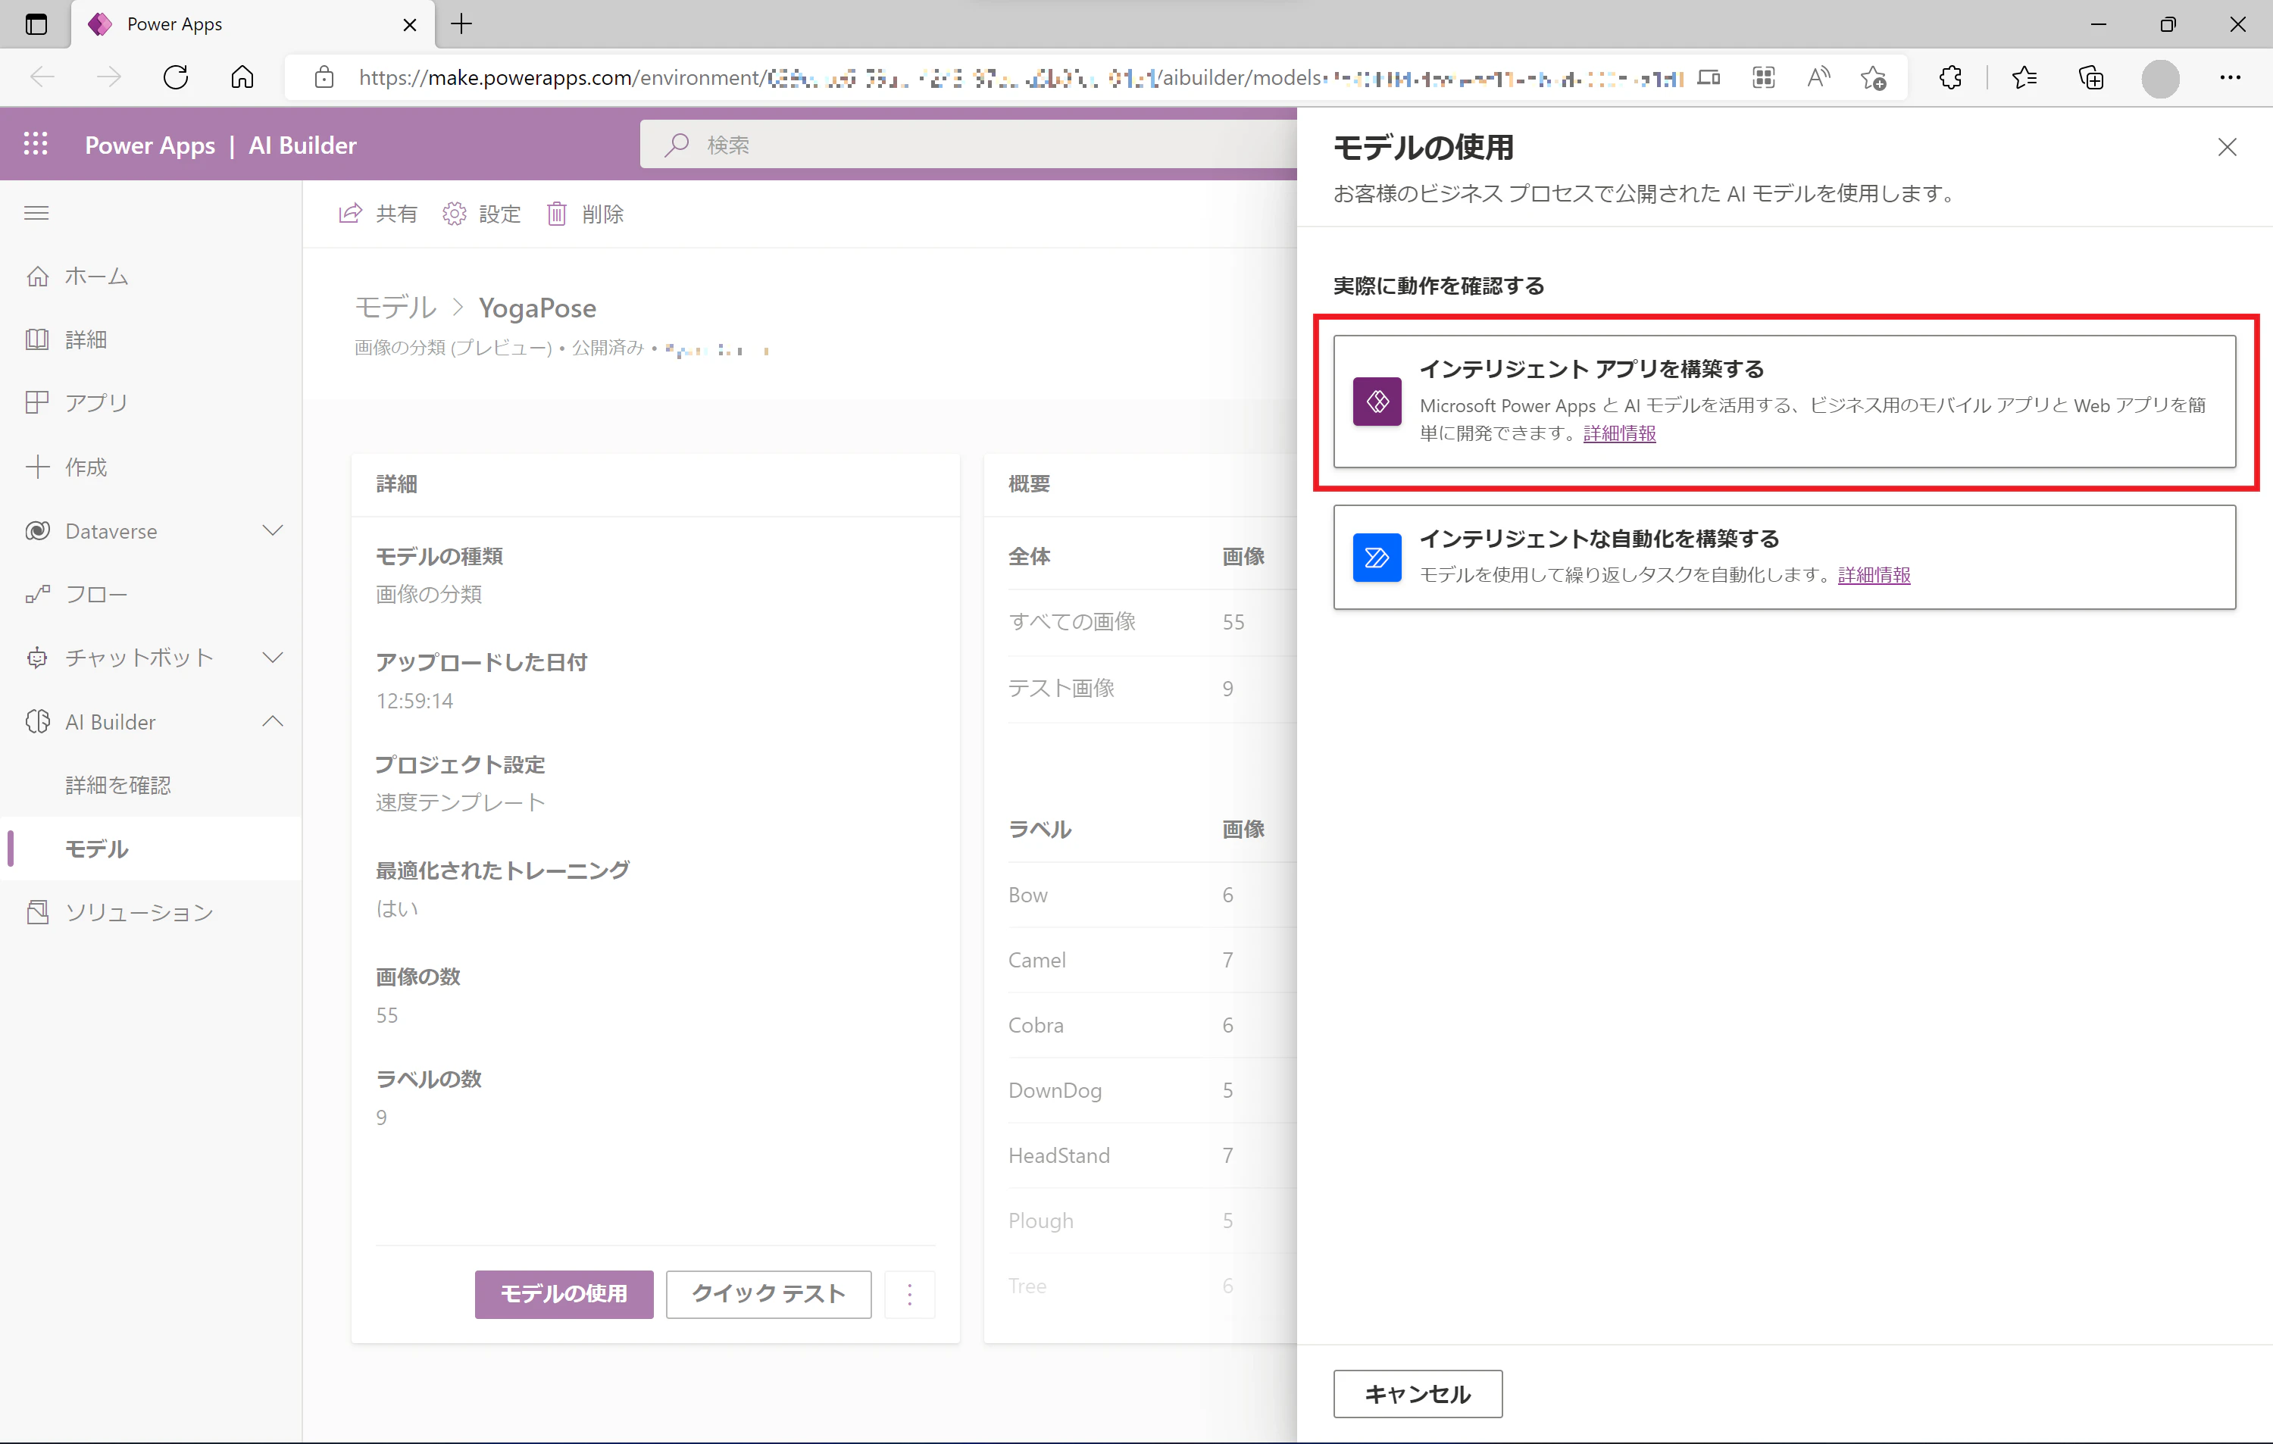Open 設定 gear in command bar
The image size is (2273, 1444).
(x=454, y=214)
